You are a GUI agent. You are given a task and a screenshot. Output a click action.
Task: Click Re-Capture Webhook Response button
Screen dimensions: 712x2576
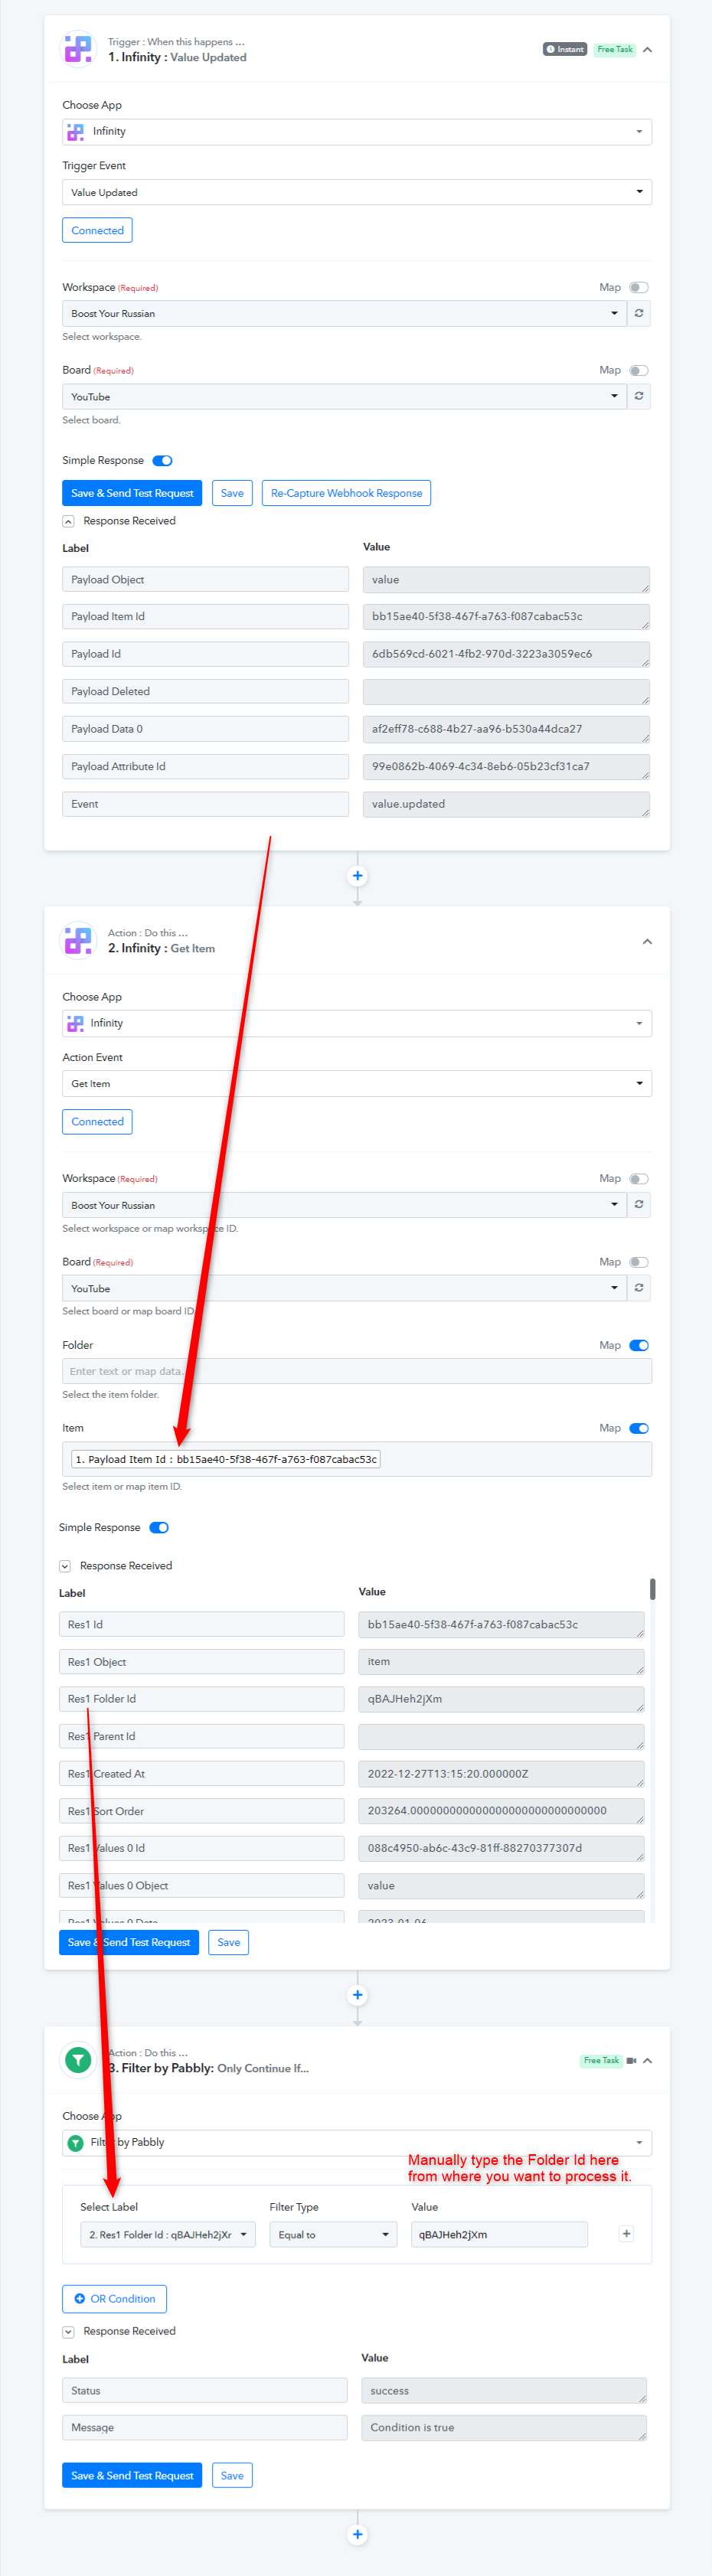click(x=346, y=493)
